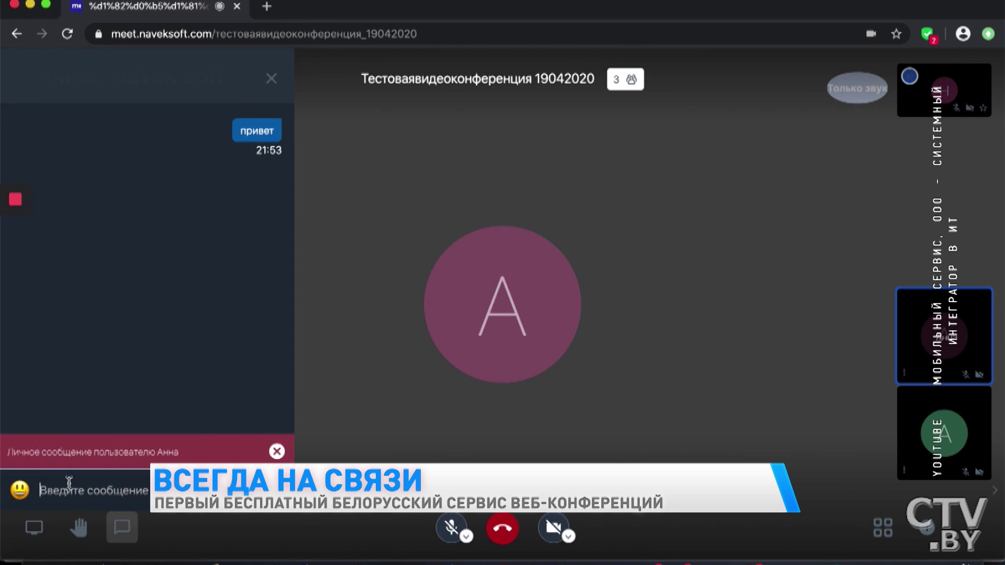1005x565 pixels.
Task: Close the chat panel
Action: pos(271,78)
